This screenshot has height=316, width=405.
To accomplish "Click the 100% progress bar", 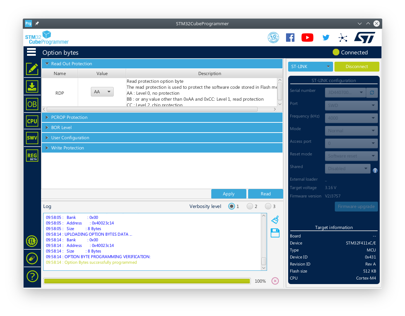I will tap(147, 281).
